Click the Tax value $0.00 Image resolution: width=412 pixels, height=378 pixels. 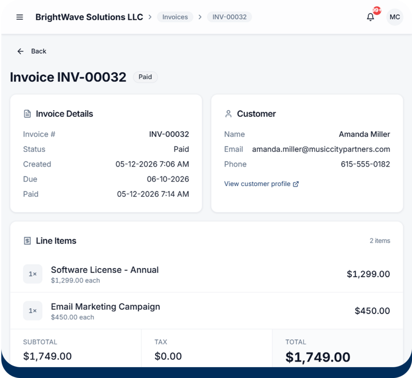(168, 356)
